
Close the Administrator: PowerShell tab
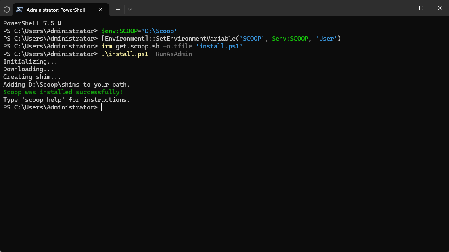pos(101,9)
